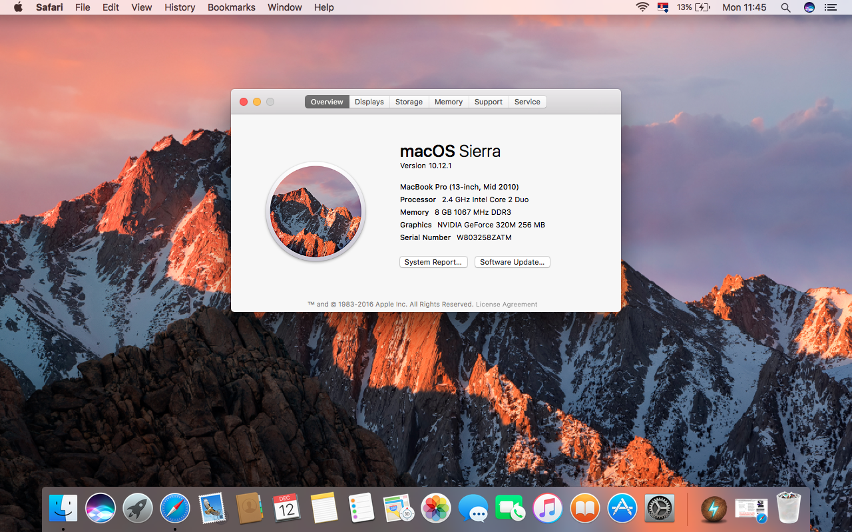The image size is (852, 532).
Task: Open Mail stamp icon in Dock
Action: click(212, 509)
